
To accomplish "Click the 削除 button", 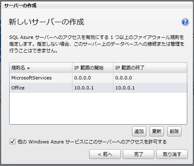I will (174, 131).
